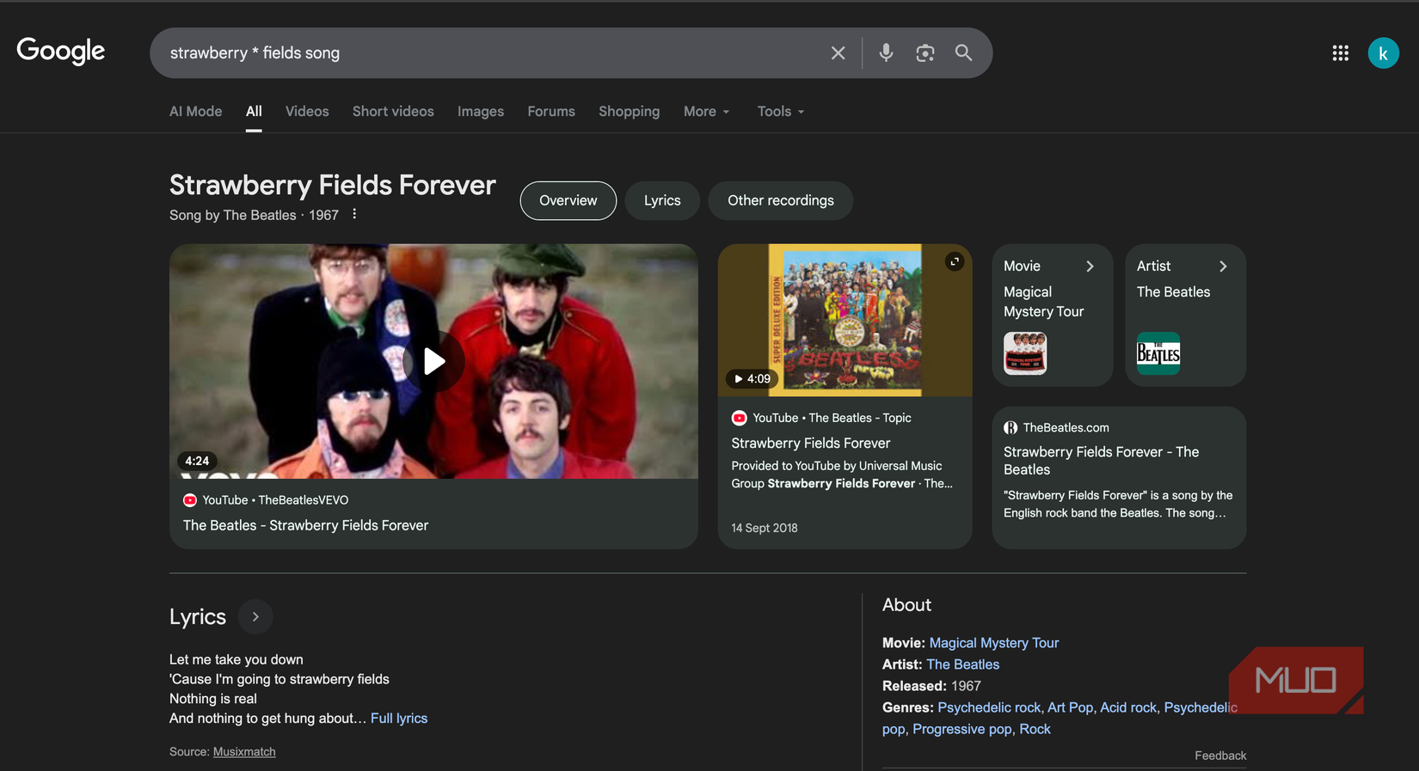Click the magnifying glass search icon

(x=963, y=53)
